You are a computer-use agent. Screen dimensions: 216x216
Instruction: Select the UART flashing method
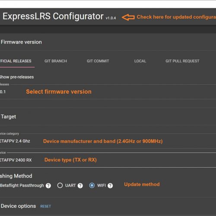60,185
